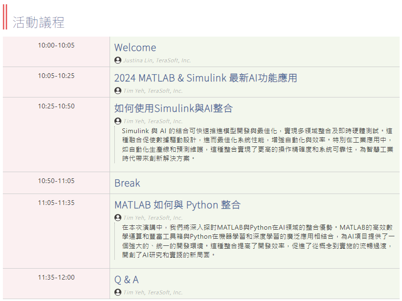Click the speaker icon under Q & A
This screenshot has height=301, width=402.
click(118, 292)
